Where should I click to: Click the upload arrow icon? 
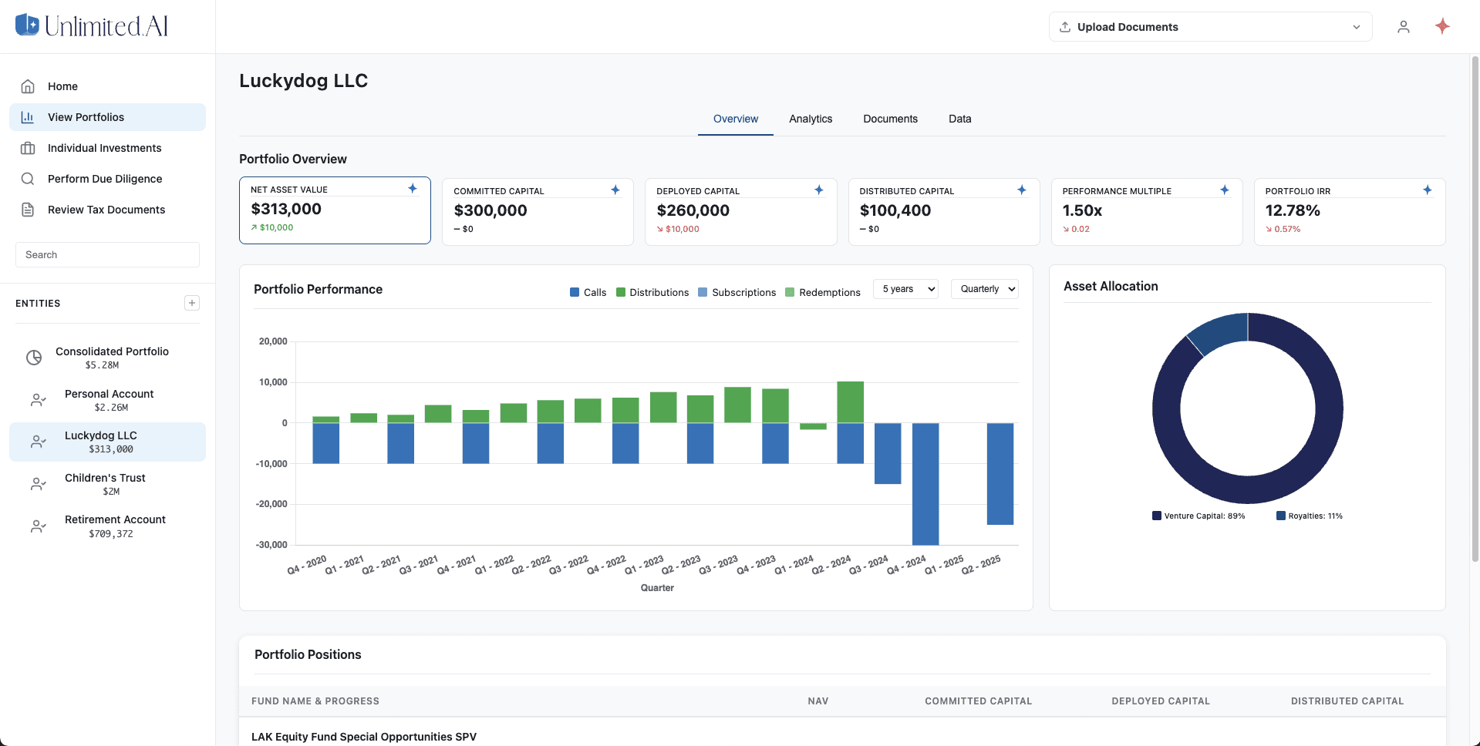(1065, 27)
